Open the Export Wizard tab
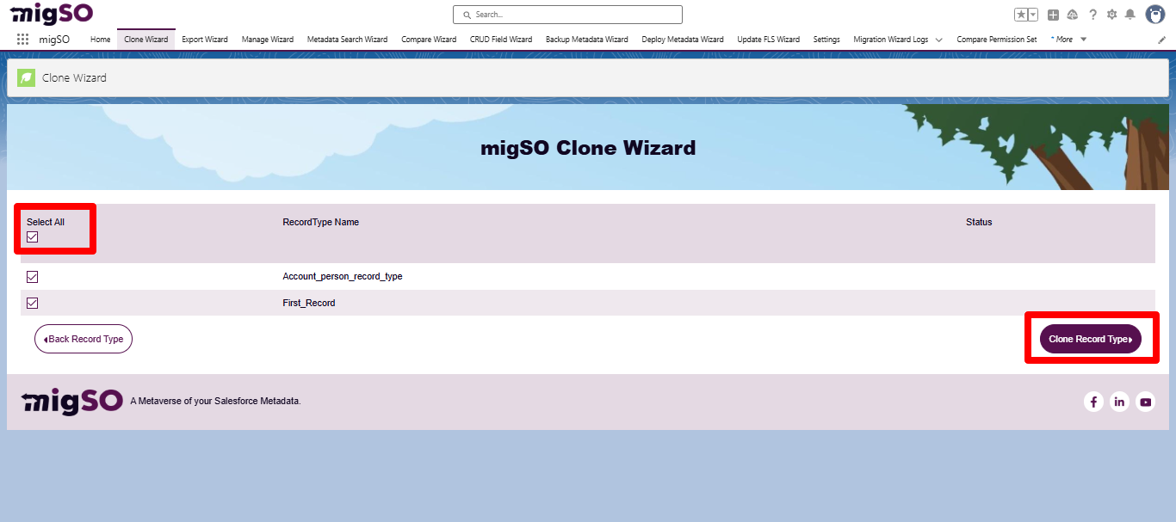This screenshot has width=1176, height=522. pyautogui.click(x=205, y=40)
